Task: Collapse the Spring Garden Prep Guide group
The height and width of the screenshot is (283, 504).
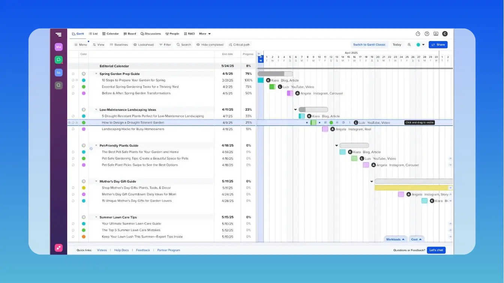Action: (x=96, y=74)
